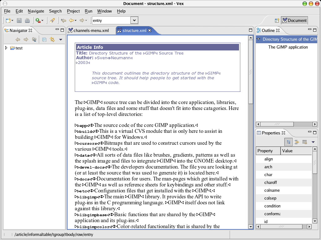Screen dimensions: 321x240
Task: Minimize the Outline panel
Action: tap(309, 30)
